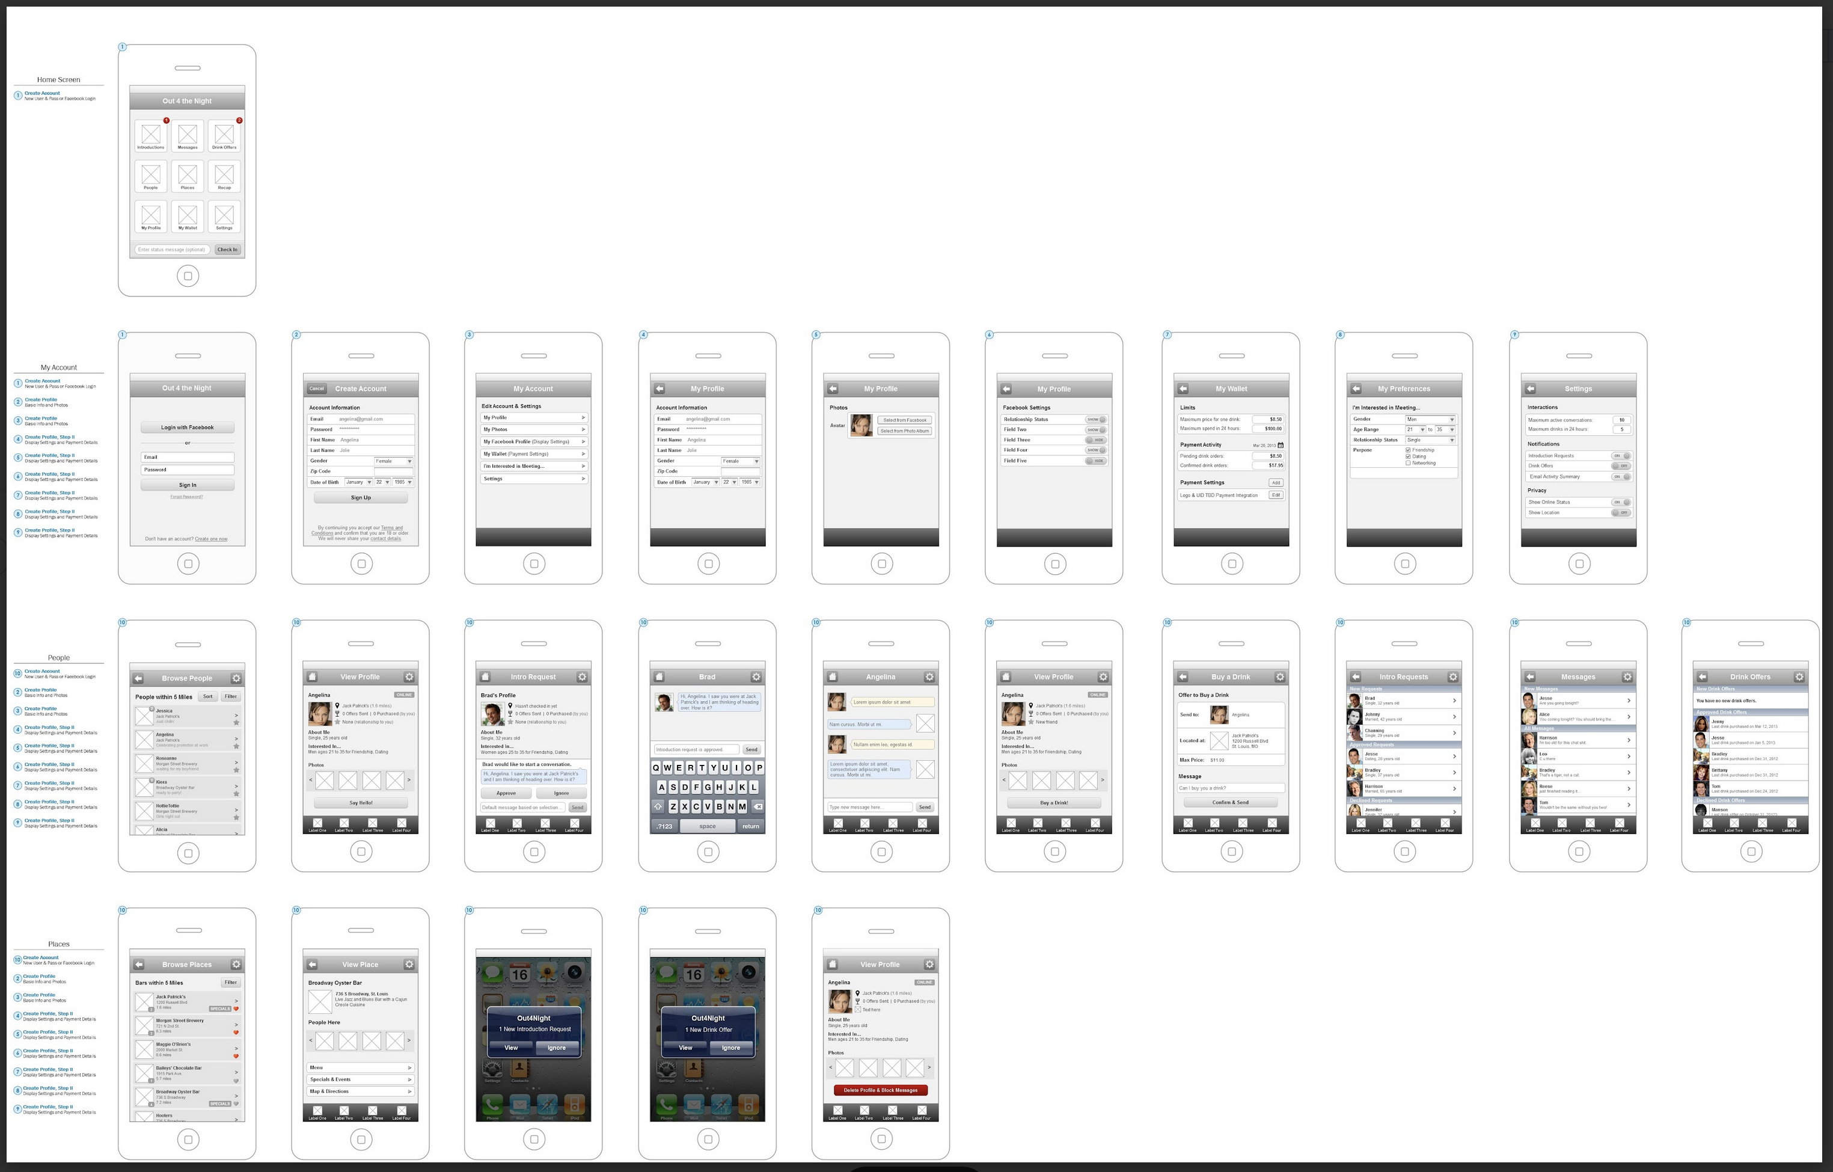Click the back arrow on the My Preferences screen

1356,388
